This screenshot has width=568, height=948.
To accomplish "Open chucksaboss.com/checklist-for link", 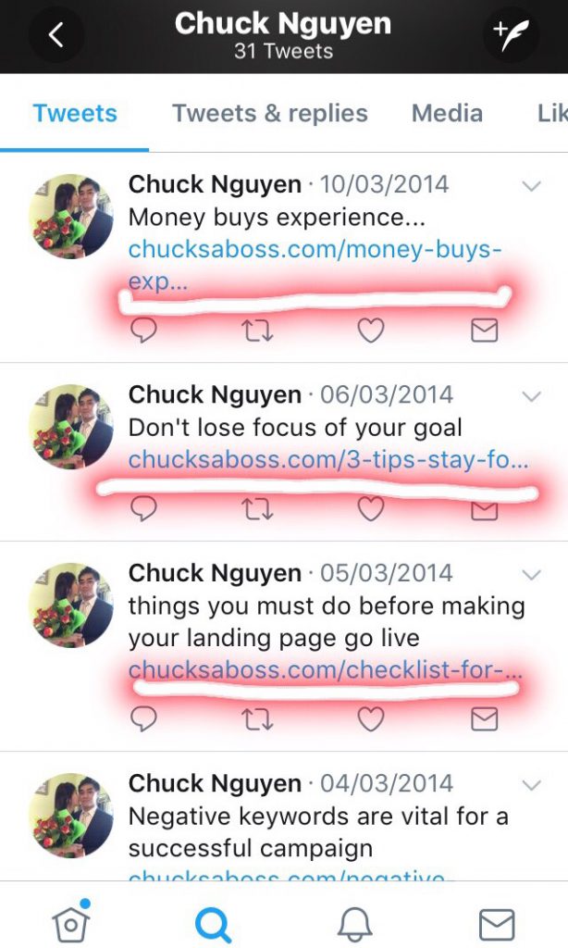I will click(x=325, y=670).
